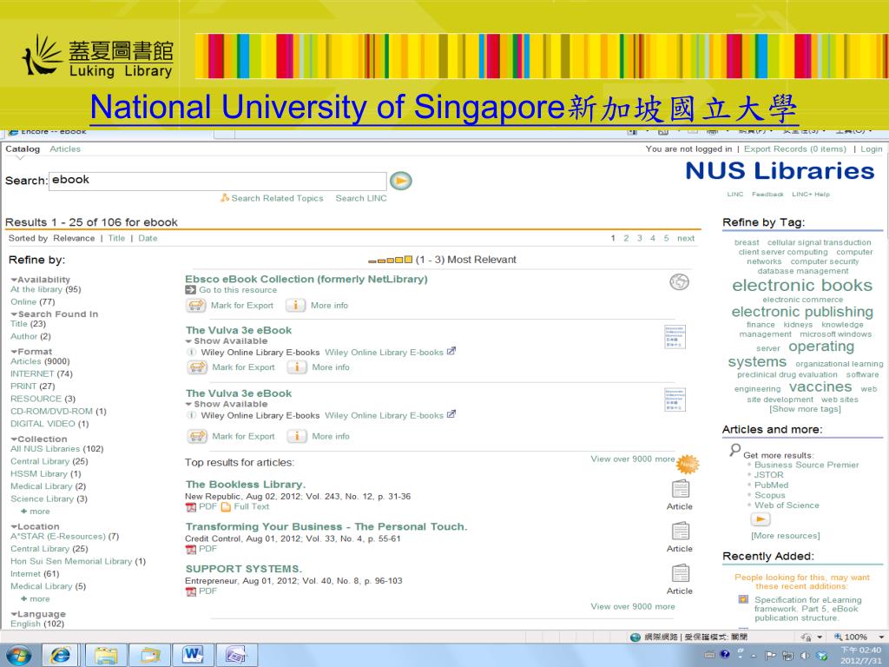
Task: Click the Search input field
Action: (x=218, y=181)
